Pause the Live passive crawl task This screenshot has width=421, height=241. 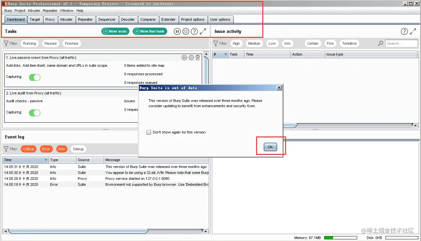(x=184, y=57)
